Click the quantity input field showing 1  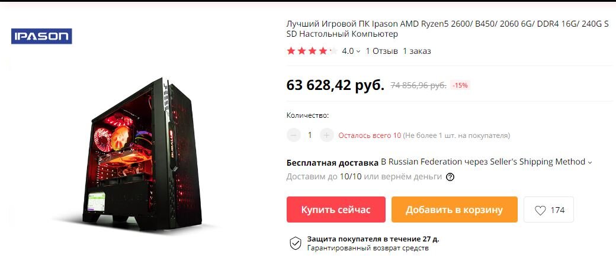click(310, 135)
